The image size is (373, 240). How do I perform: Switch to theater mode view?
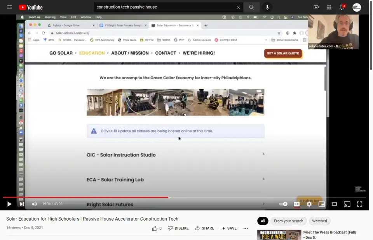(x=334, y=204)
